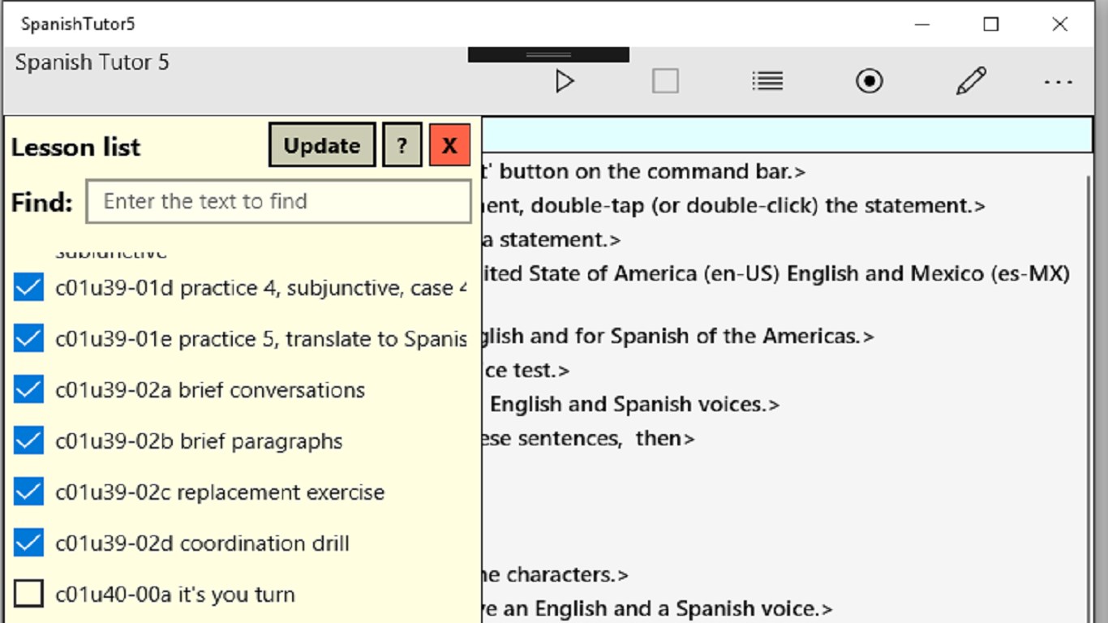
Task: Select the pencil edit icon
Action: coord(971,81)
